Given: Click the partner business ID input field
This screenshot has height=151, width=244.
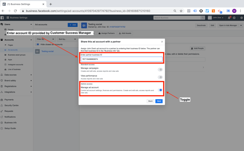Looking at the screenshot, I should coord(122,59).
